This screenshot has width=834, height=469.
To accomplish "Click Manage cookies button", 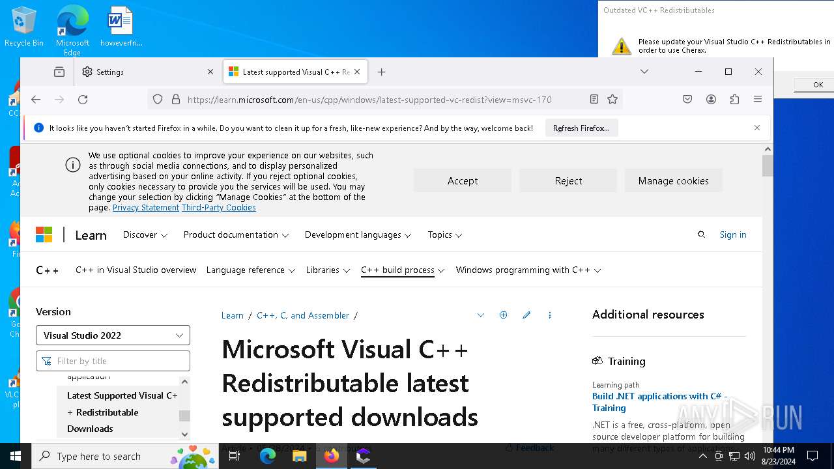I will (x=674, y=180).
